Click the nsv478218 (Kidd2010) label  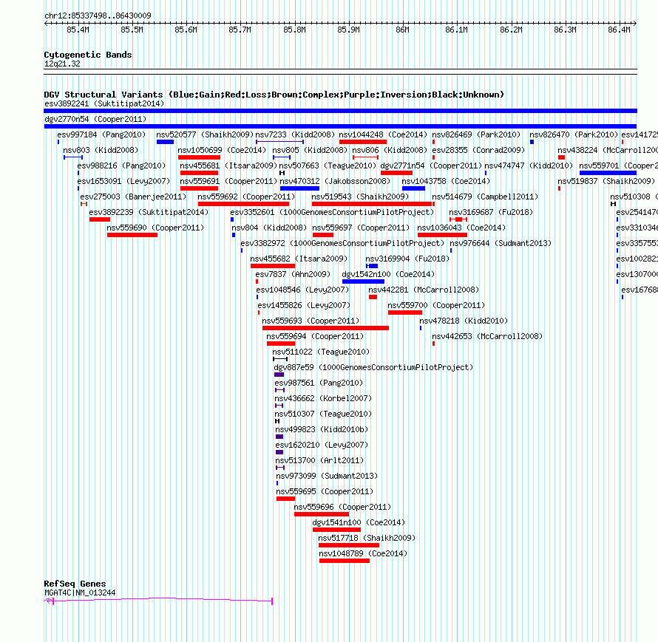pyautogui.click(x=464, y=321)
